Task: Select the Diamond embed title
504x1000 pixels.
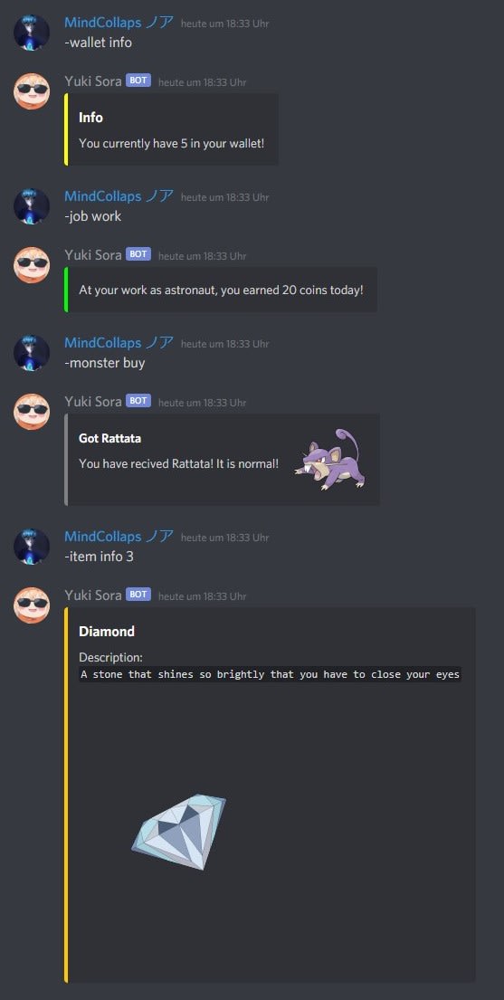Action: coord(107,632)
